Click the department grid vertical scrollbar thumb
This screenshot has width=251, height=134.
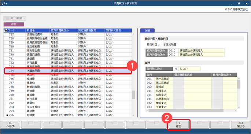point(239,84)
